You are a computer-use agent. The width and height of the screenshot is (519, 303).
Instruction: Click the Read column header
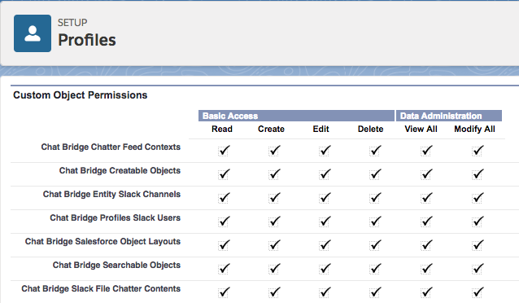pos(222,129)
